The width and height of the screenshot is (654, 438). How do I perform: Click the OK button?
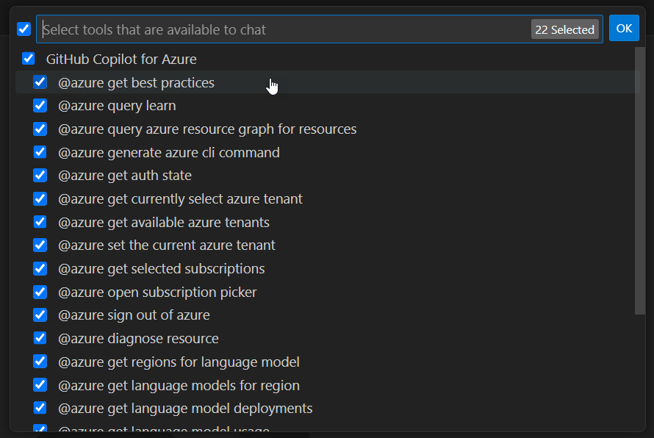(x=624, y=29)
